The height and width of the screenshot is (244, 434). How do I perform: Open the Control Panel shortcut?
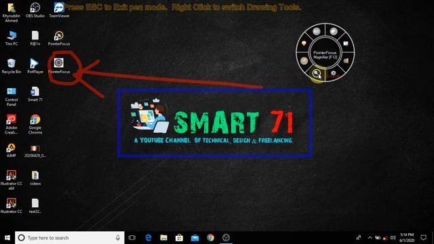(12, 97)
